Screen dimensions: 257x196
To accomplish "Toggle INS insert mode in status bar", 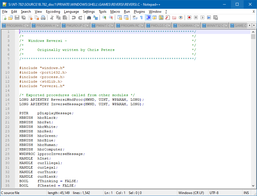I will (x=246, y=193).
